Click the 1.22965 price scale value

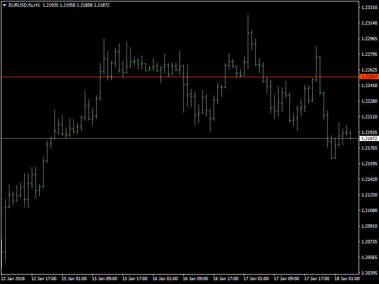pyautogui.click(x=369, y=39)
